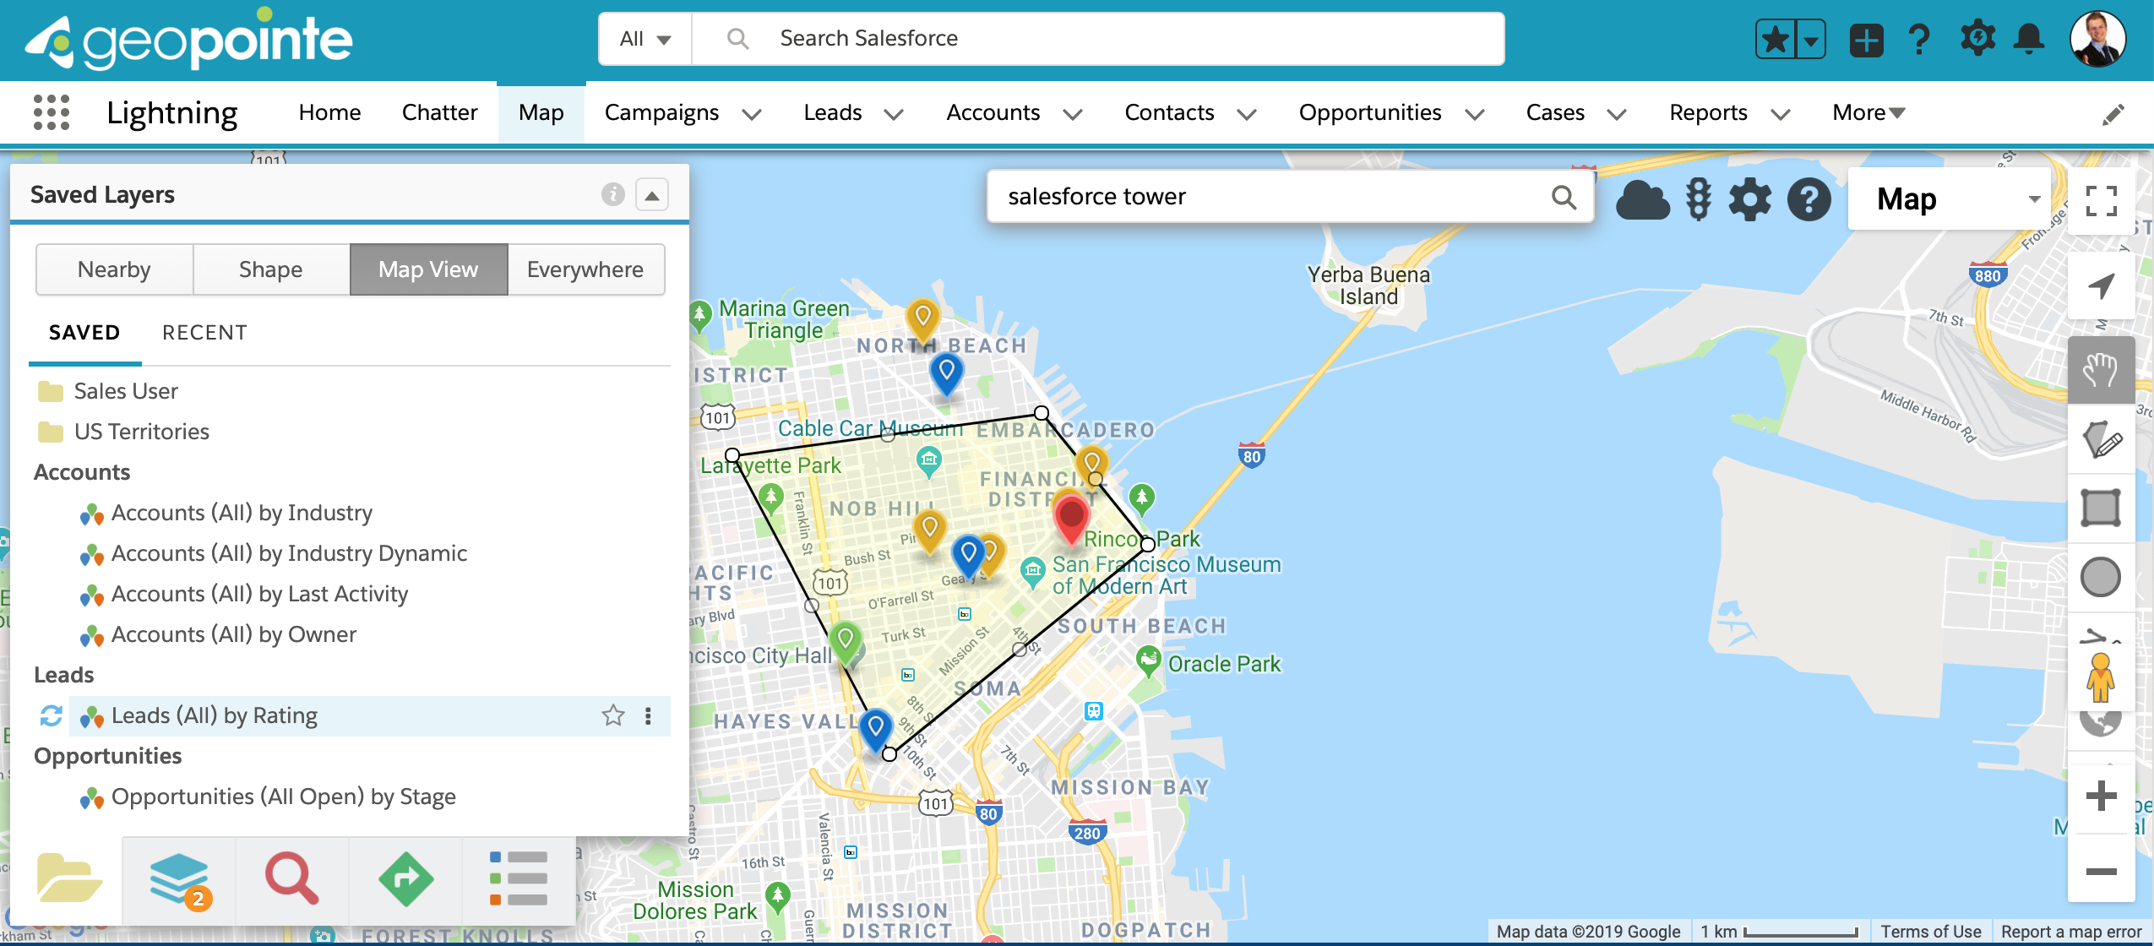
Task: Zoom in the map with plus button
Action: [2101, 796]
